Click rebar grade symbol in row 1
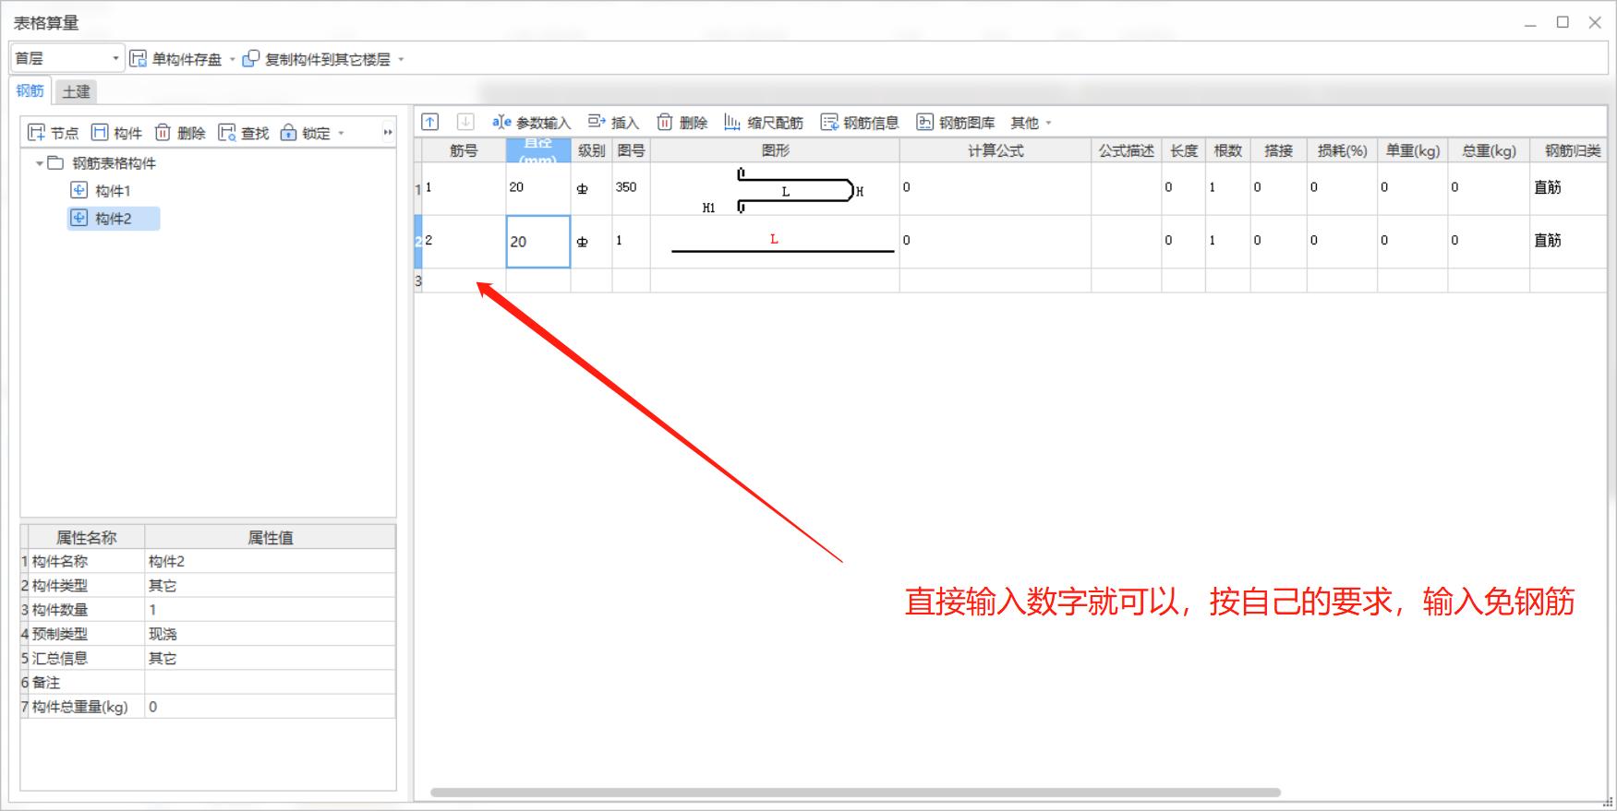The width and height of the screenshot is (1617, 811). point(583,189)
